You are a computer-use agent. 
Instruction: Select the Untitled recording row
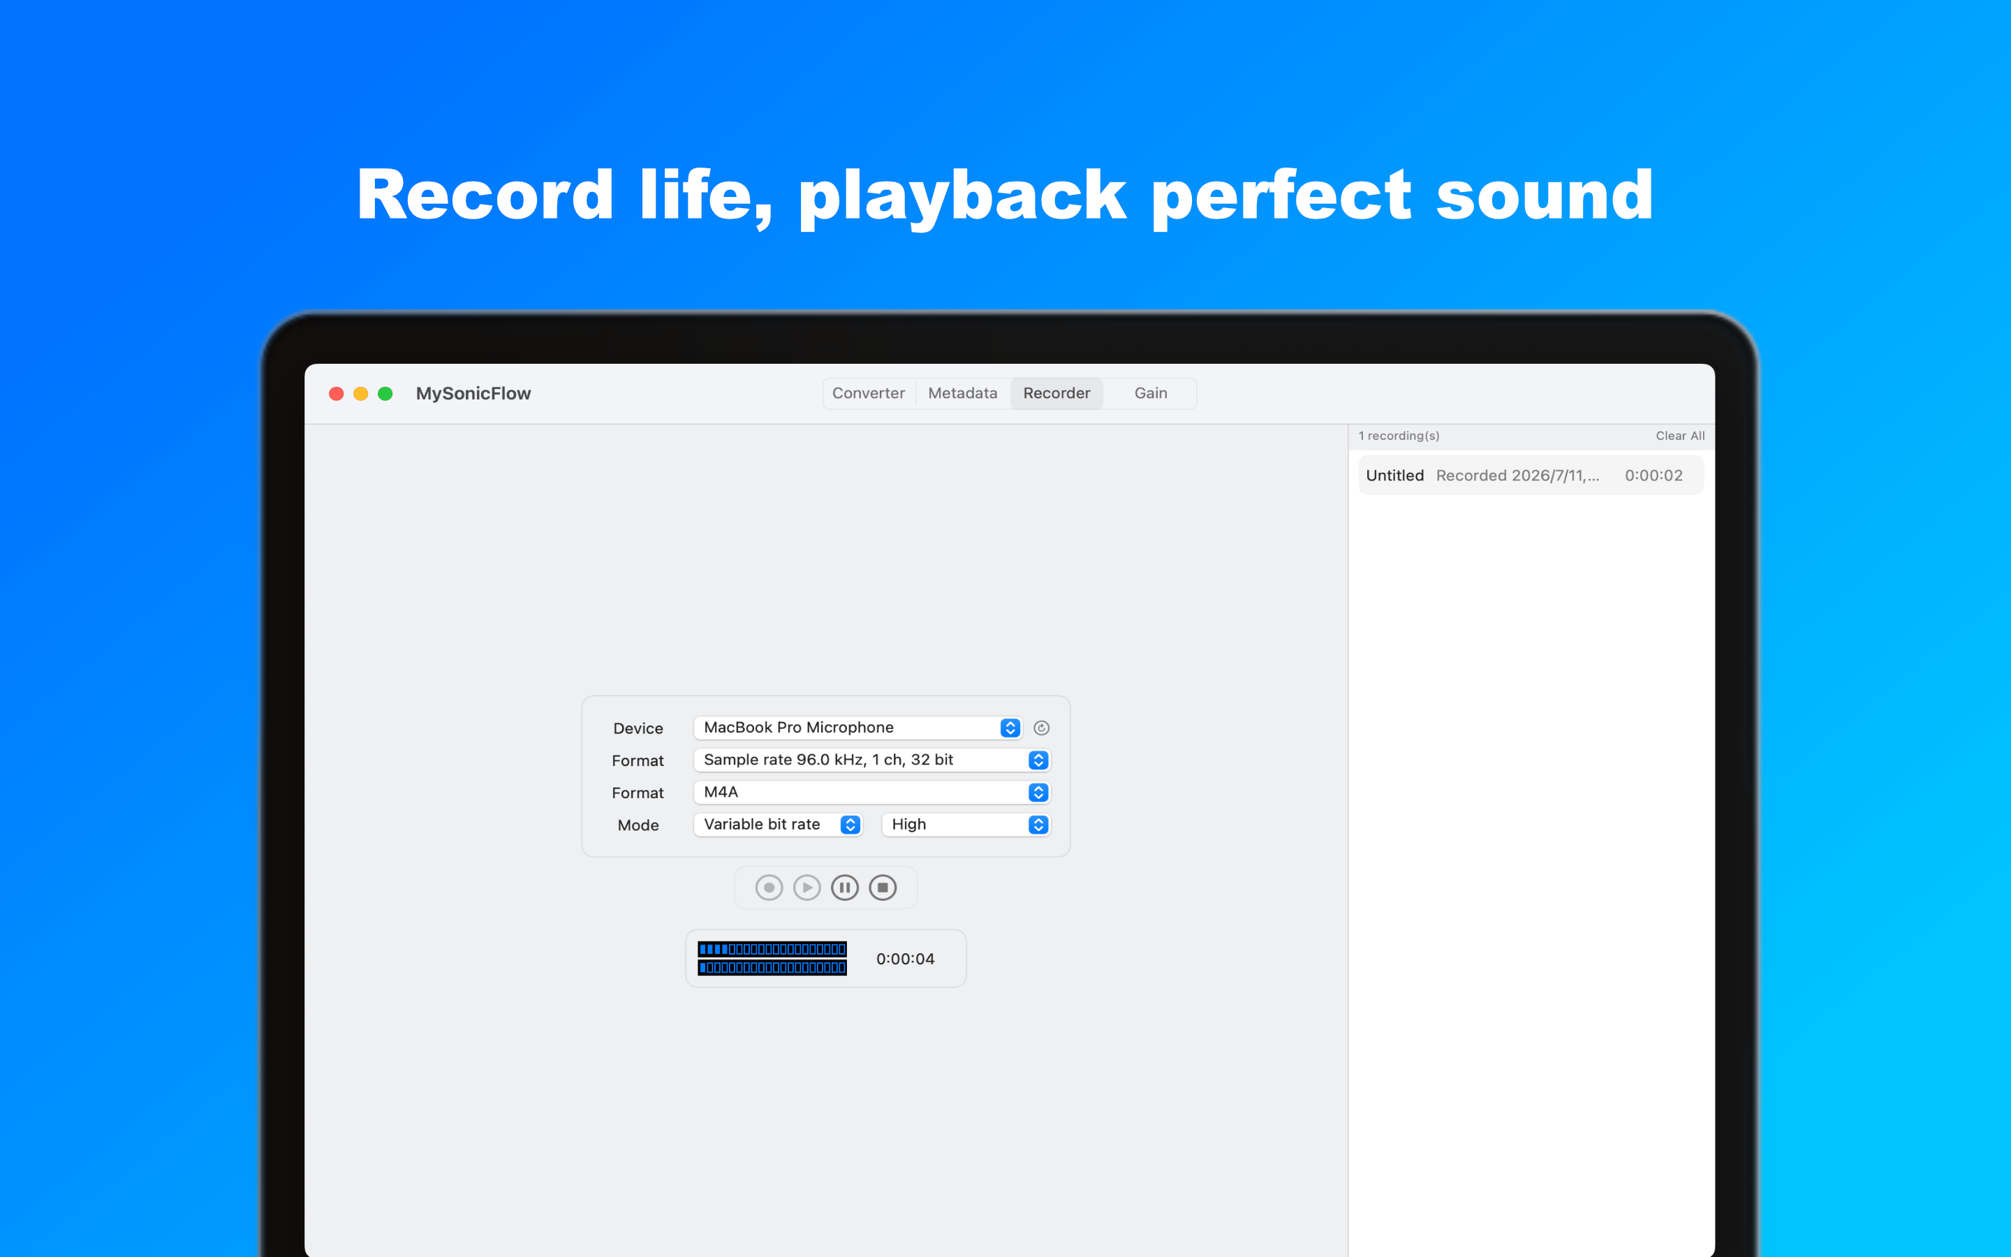1531,476
